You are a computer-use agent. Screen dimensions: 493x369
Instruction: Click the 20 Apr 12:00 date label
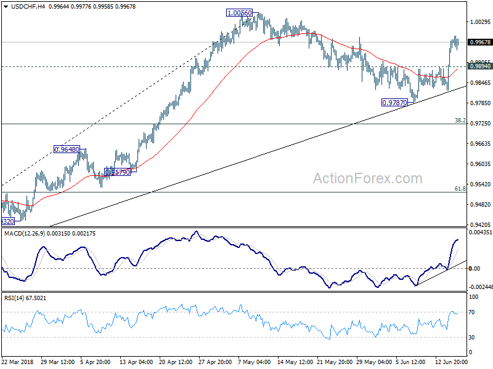[x=176, y=362]
